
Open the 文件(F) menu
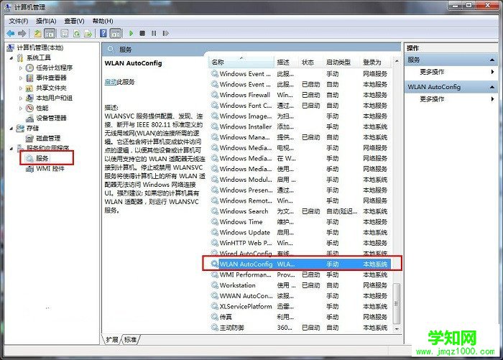[18, 21]
